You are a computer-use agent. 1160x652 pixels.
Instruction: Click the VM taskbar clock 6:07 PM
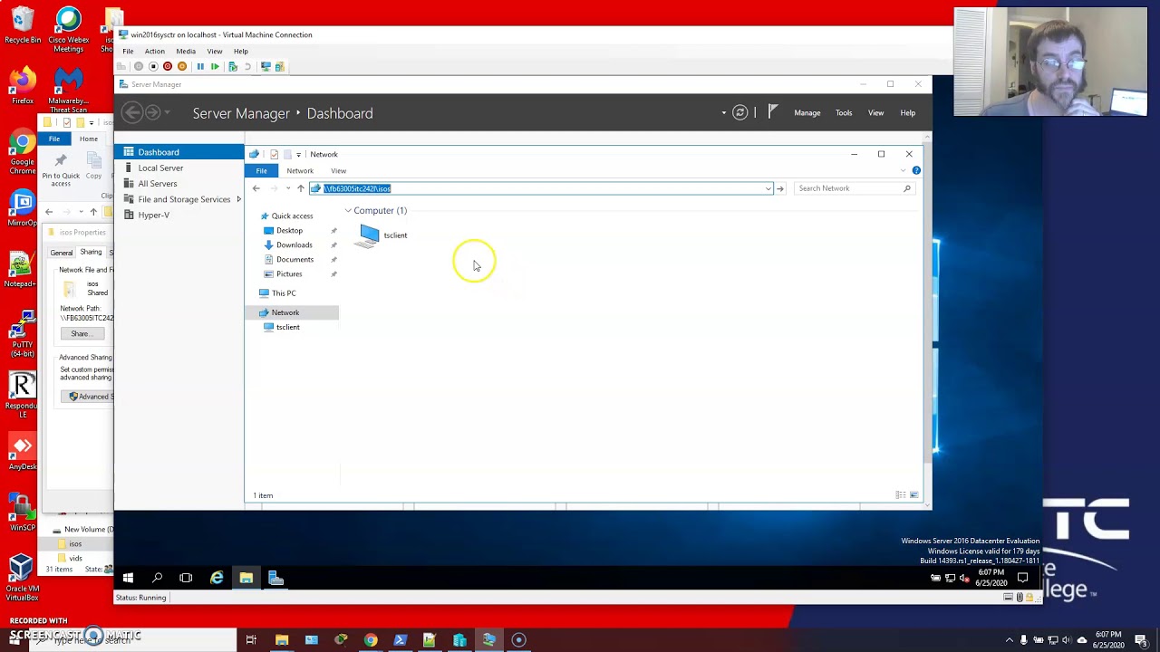pos(991,577)
